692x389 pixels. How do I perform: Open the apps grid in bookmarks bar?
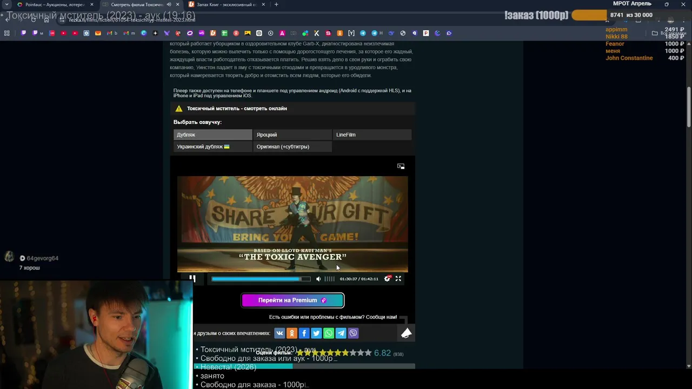click(x=6, y=33)
